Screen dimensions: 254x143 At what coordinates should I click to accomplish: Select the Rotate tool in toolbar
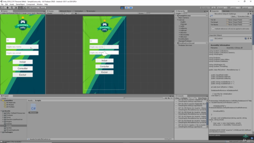pos(12,8)
